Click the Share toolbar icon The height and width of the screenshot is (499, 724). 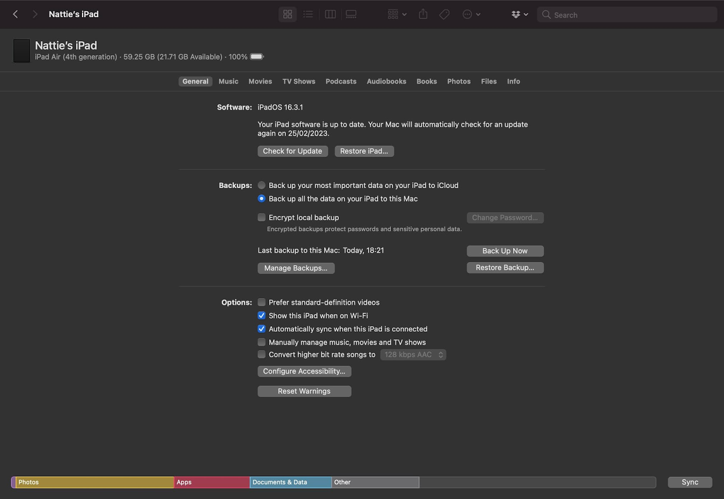point(423,14)
